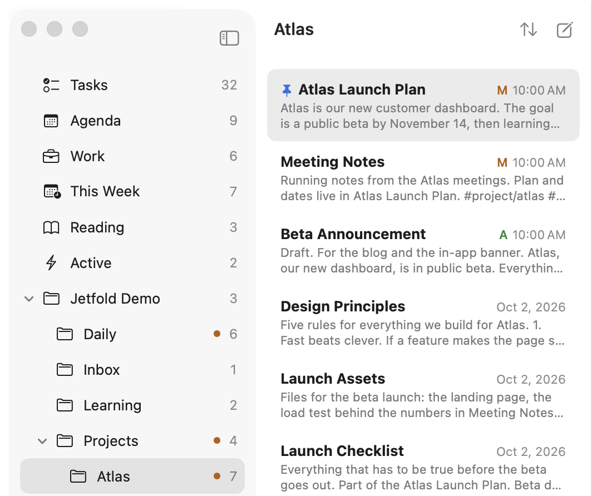Click the Inbox folder icon
Viewport: 592px width, 496px height.
65,370
